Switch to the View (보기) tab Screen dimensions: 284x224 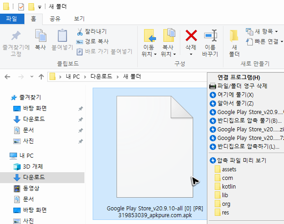pos(79,19)
